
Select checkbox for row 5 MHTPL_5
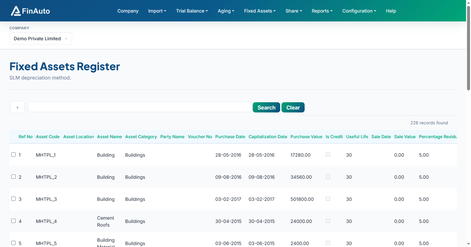click(13, 243)
